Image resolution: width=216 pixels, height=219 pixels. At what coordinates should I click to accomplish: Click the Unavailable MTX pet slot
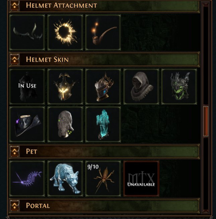pos(141,178)
